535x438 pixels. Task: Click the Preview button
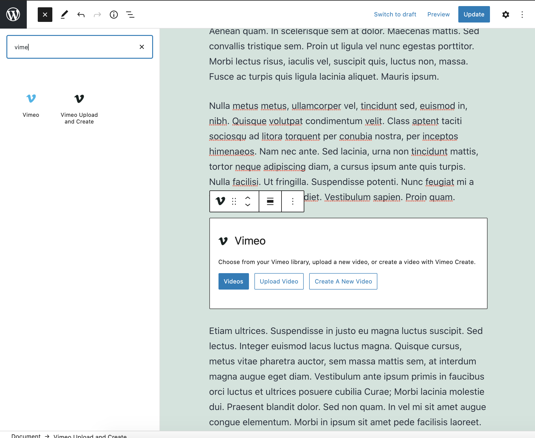click(x=438, y=14)
